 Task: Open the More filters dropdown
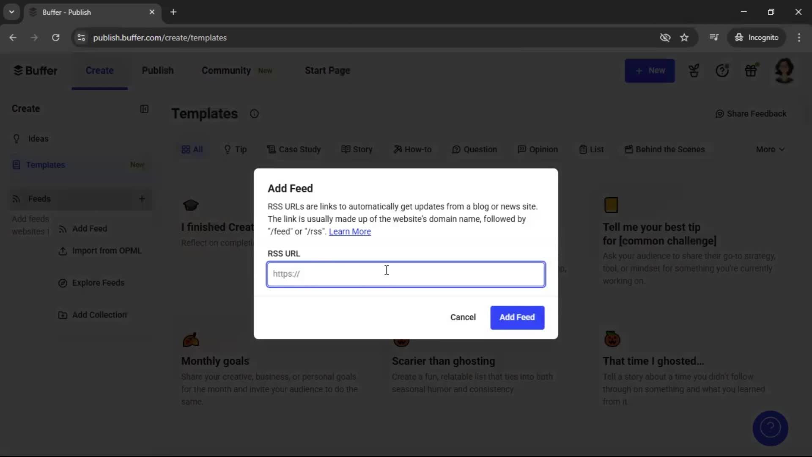coord(769,149)
